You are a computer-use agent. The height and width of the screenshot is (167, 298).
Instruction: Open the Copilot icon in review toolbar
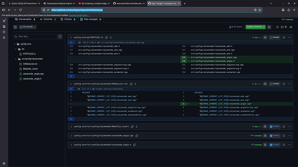(x=291, y=27)
